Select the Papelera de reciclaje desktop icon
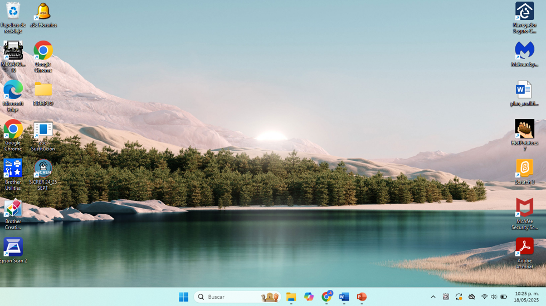The height and width of the screenshot is (306, 546). (13, 18)
